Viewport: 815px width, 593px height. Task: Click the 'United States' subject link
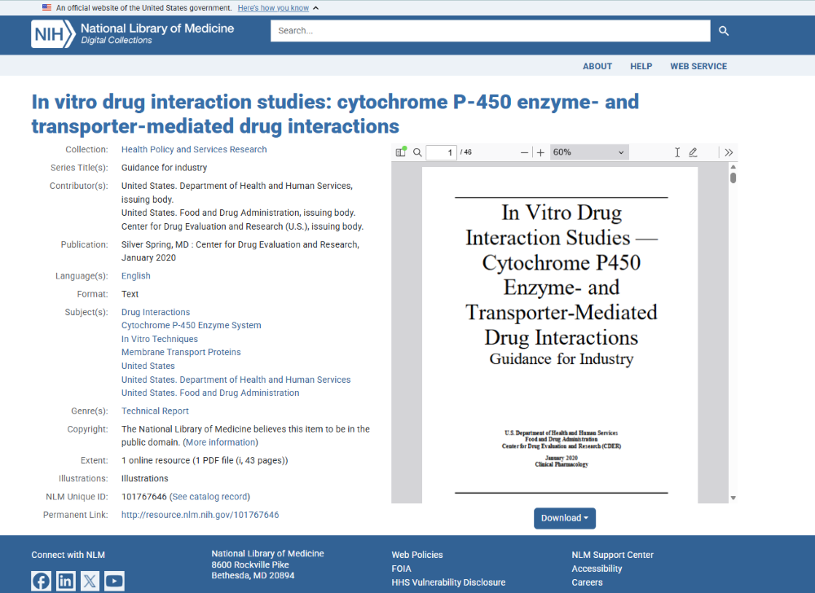148,366
